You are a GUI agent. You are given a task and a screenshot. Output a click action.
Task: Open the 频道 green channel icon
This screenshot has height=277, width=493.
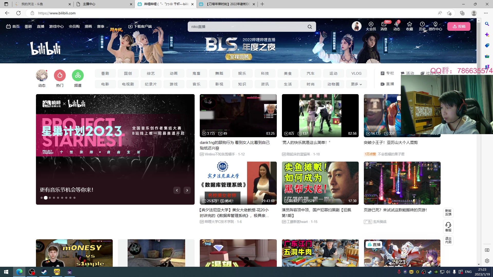78,75
